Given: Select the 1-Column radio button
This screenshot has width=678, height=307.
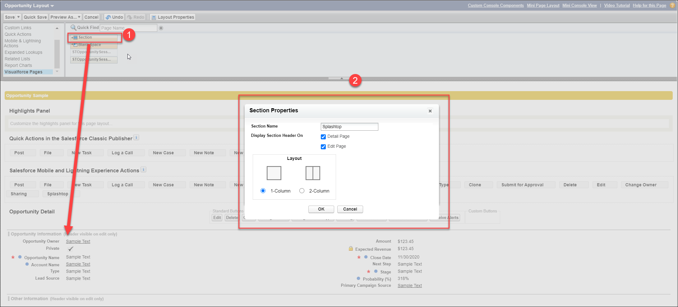Looking at the screenshot, I should tap(263, 191).
